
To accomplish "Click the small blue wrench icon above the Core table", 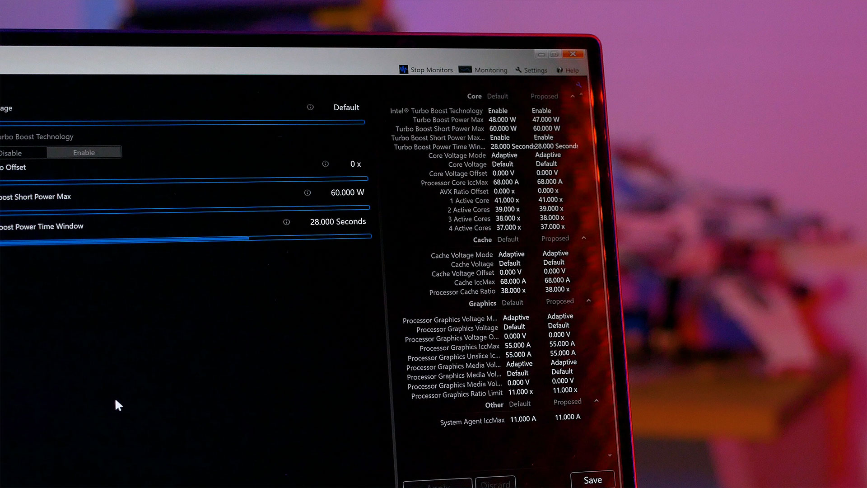I will tap(578, 84).
